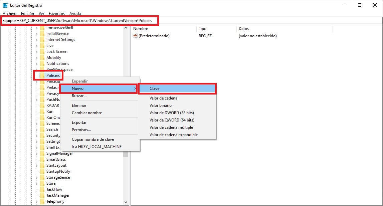
Task: Expand the StartLayout key
Action: [36, 166]
